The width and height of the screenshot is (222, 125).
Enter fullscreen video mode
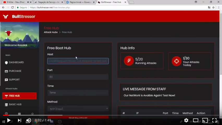coord(214,121)
